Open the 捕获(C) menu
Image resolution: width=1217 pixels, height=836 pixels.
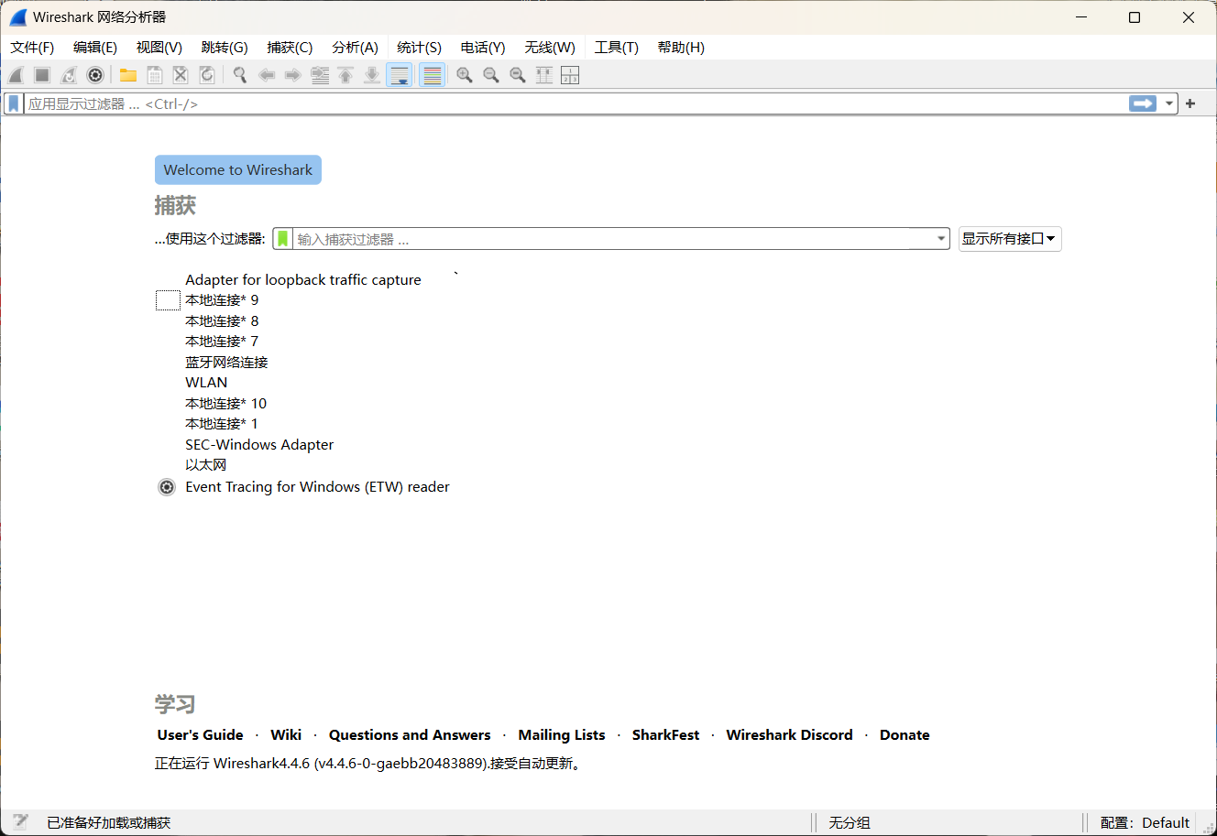coord(290,48)
